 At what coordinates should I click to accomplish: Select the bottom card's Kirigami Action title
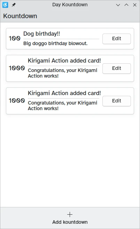(x=64, y=93)
